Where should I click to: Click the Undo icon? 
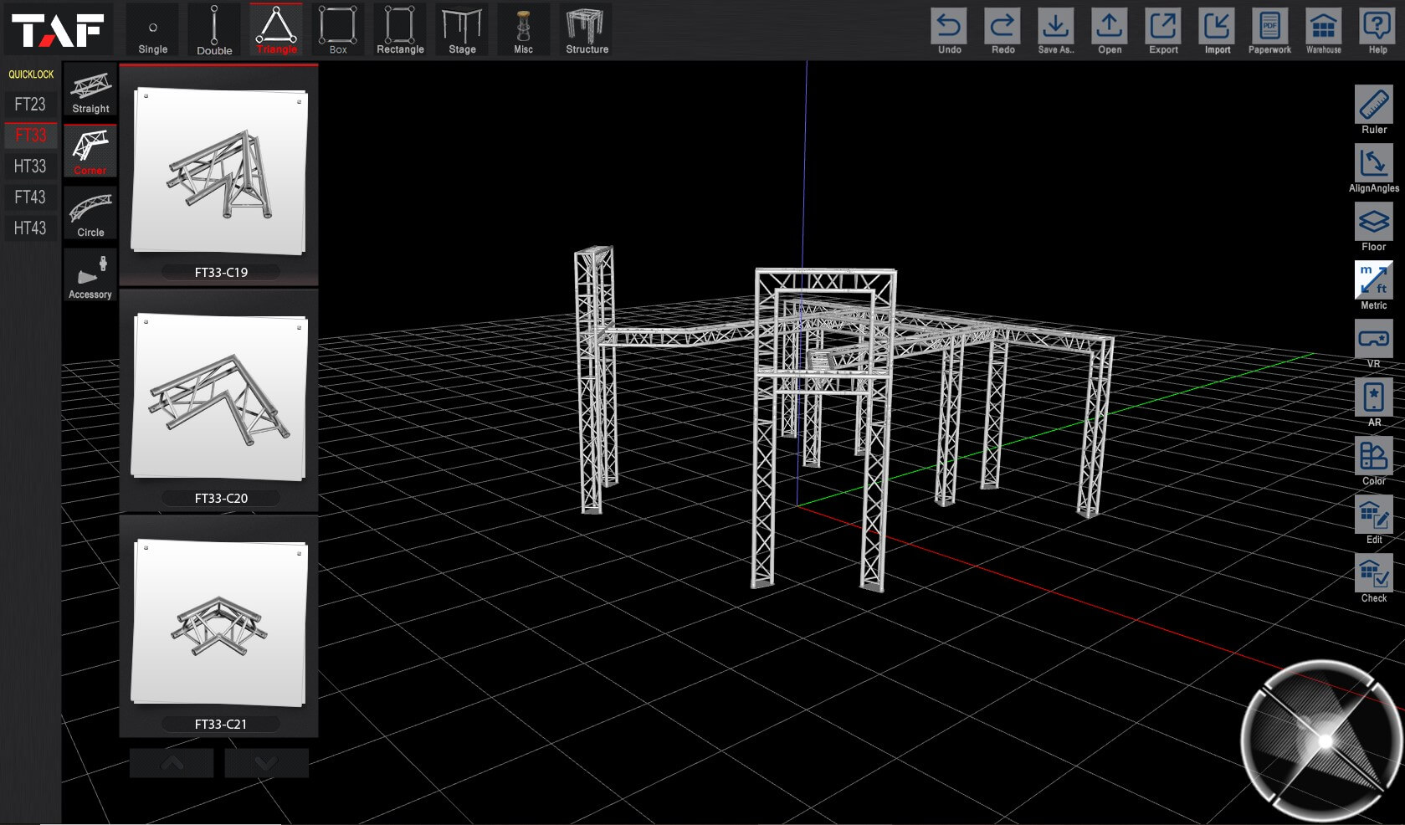(x=949, y=31)
